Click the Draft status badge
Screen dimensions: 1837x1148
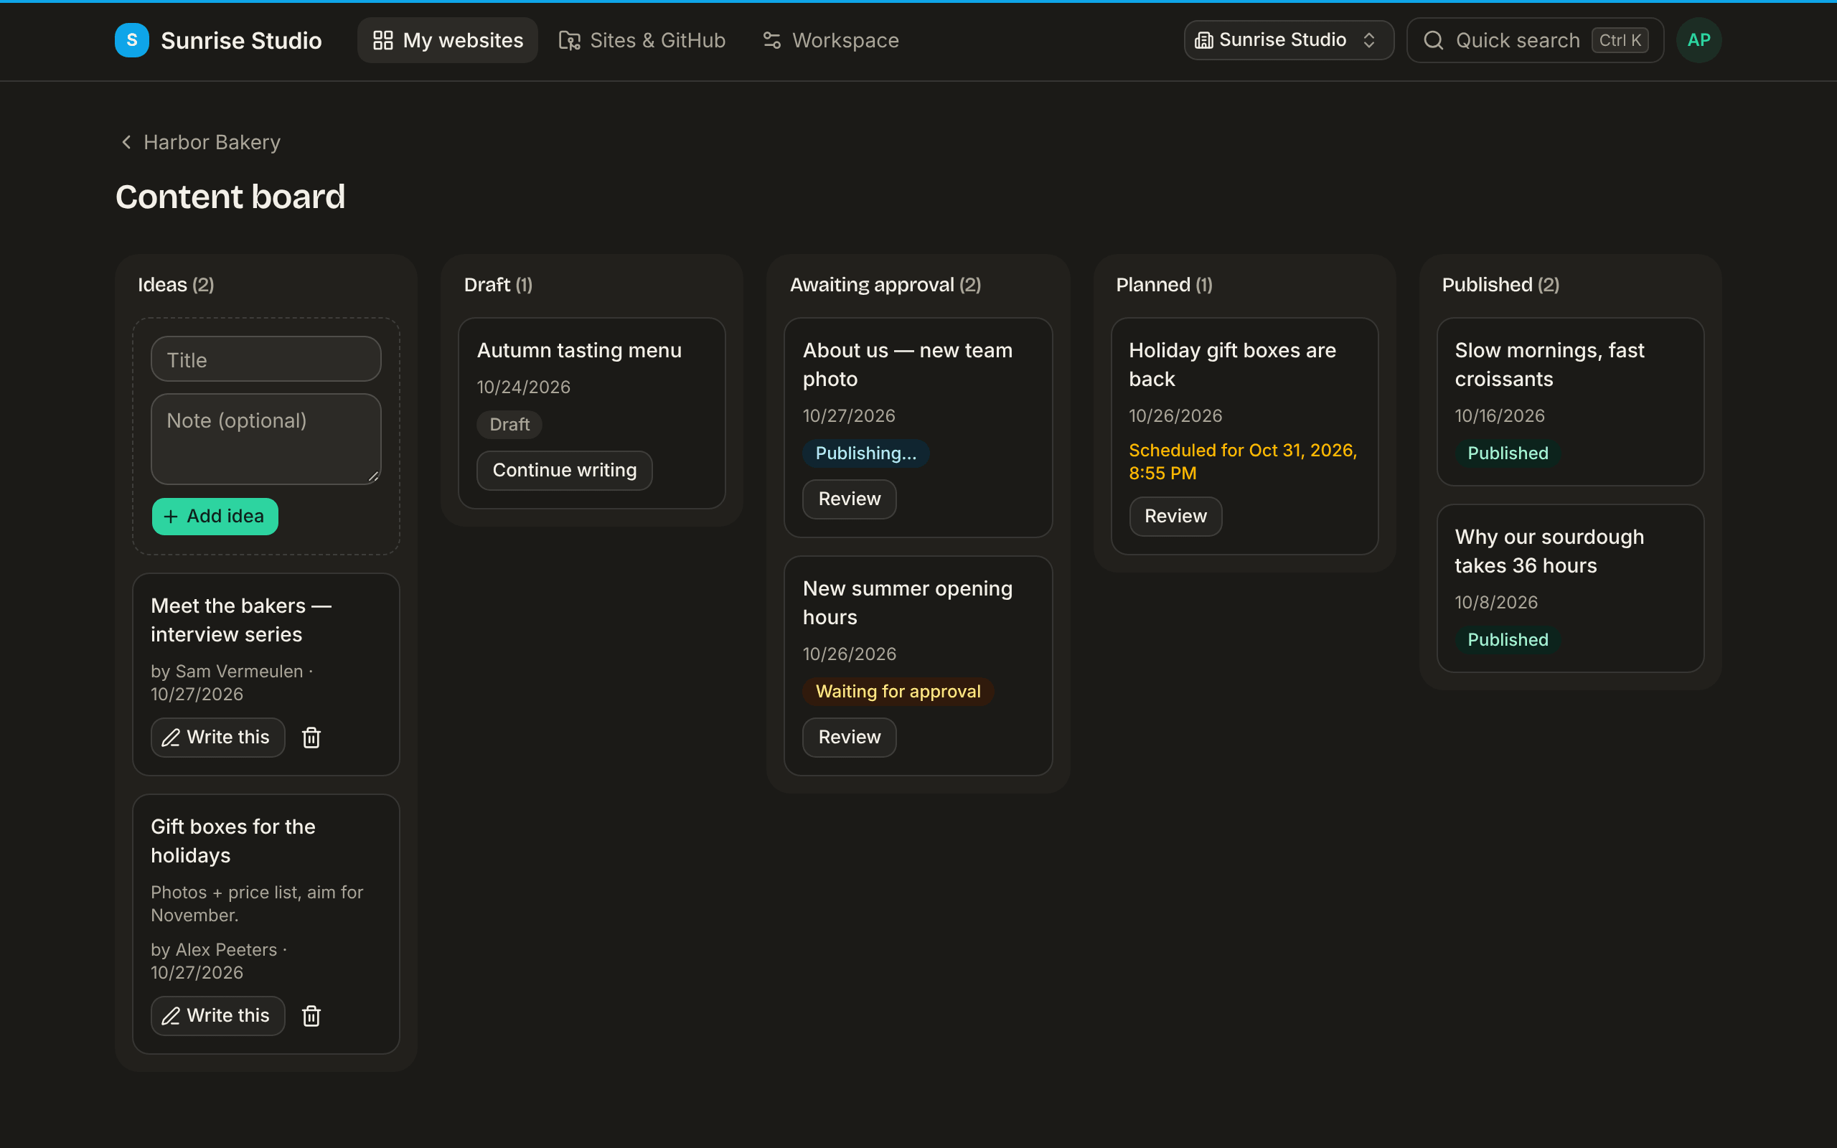tap(509, 425)
